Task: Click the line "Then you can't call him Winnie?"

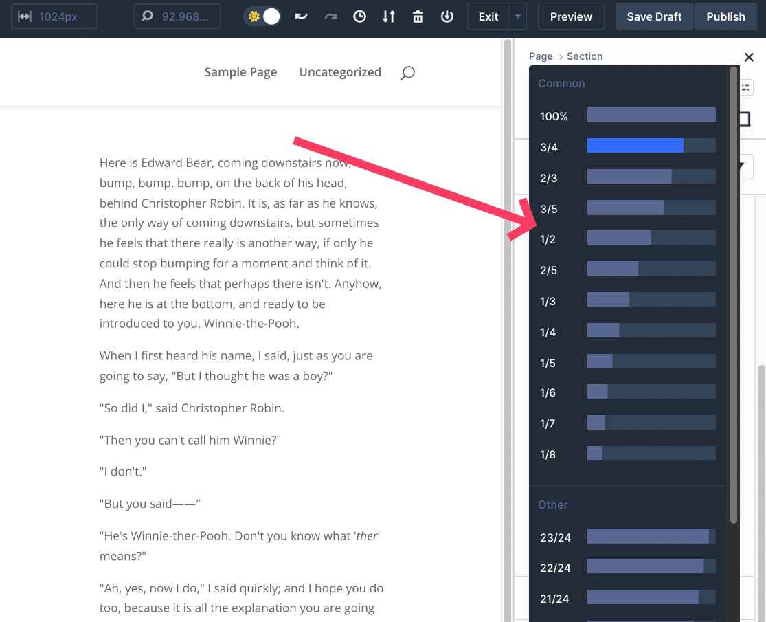Action: point(190,441)
